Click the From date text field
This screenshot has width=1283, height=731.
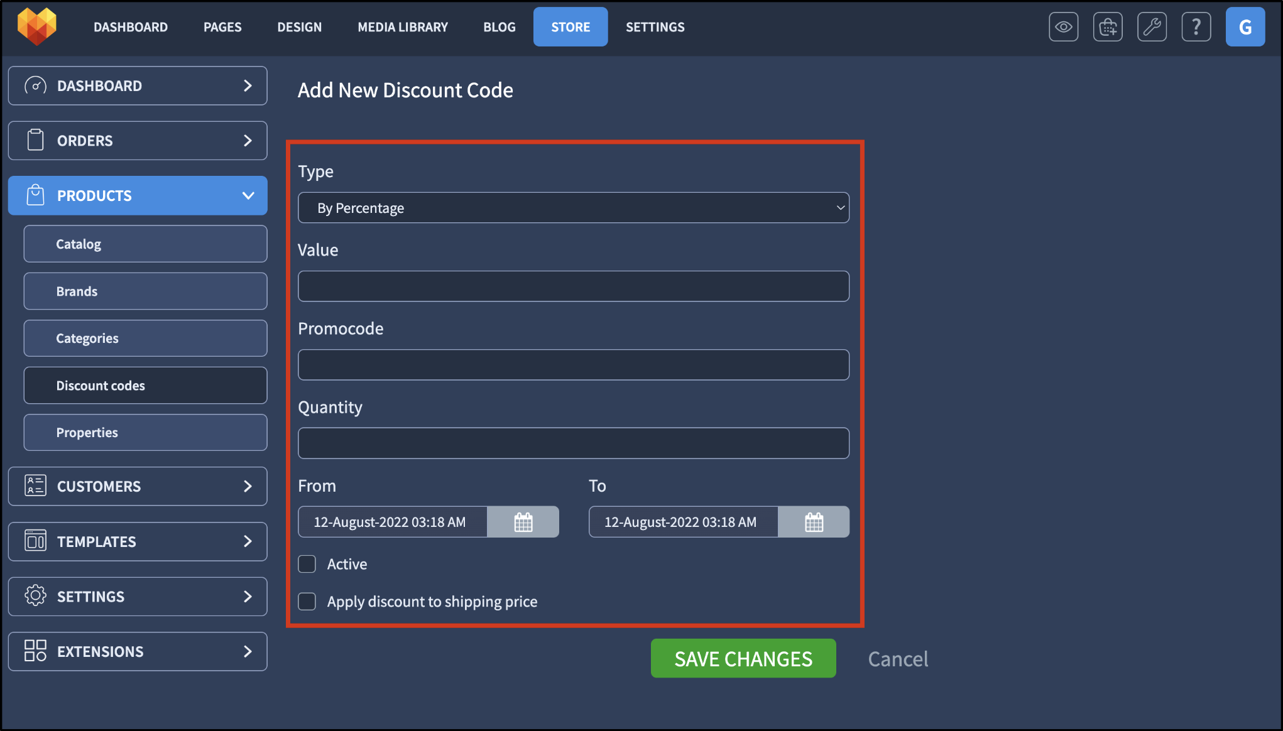(x=393, y=522)
